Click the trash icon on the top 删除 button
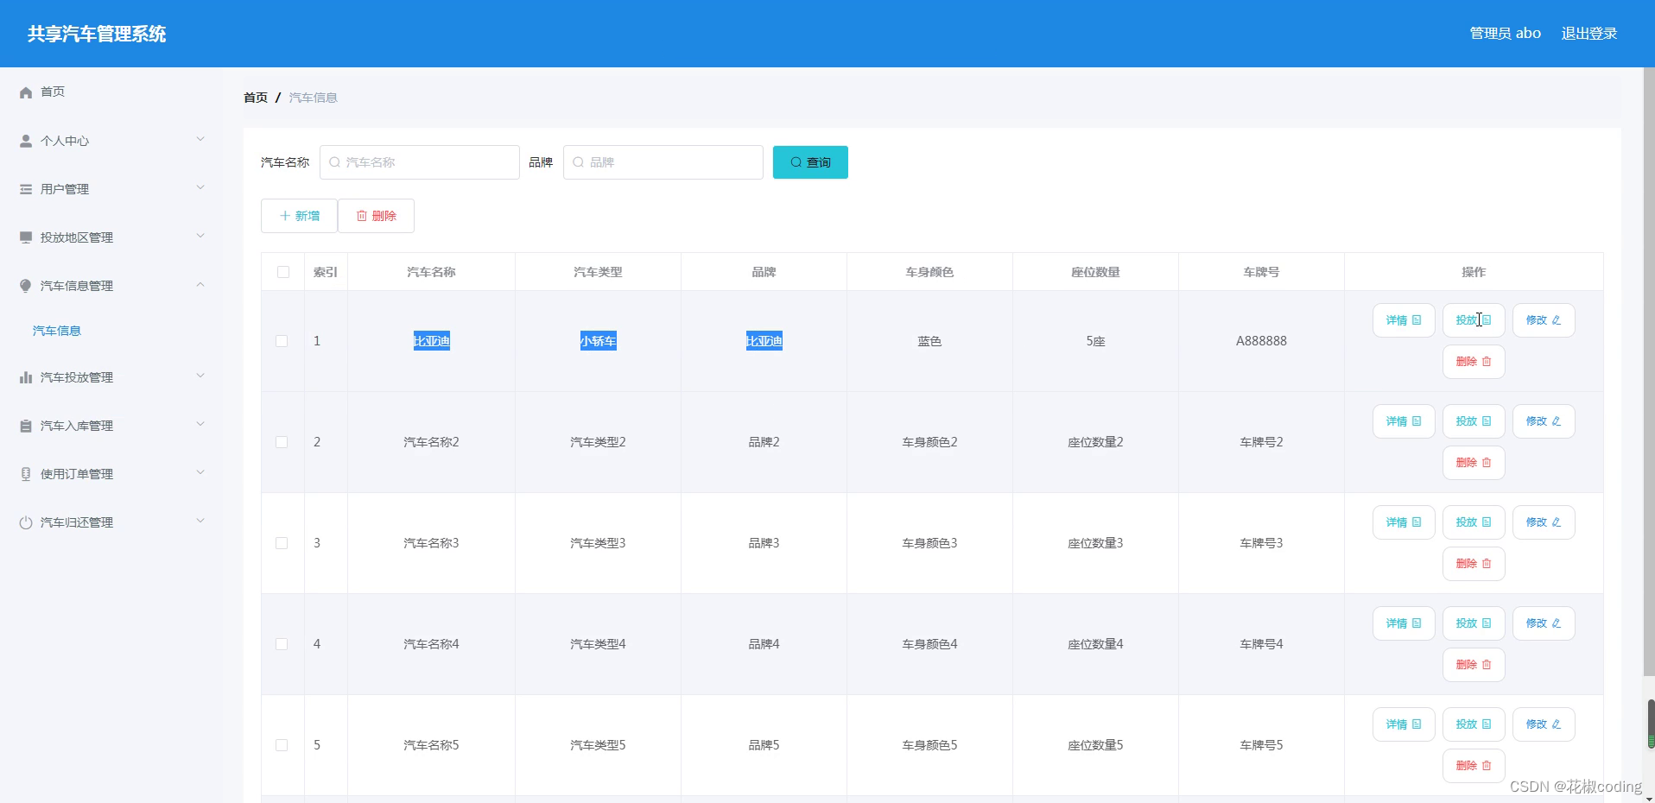 pyautogui.click(x=362, y=216)
